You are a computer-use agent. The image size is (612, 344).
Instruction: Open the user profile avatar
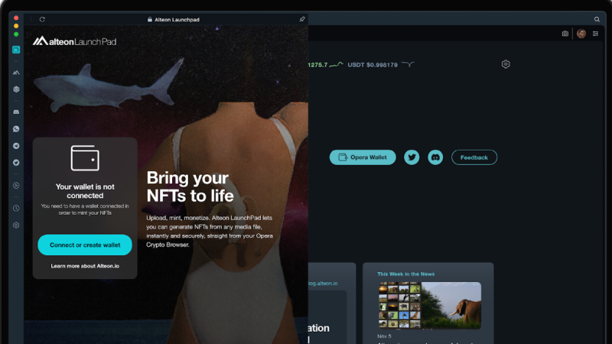581,34
